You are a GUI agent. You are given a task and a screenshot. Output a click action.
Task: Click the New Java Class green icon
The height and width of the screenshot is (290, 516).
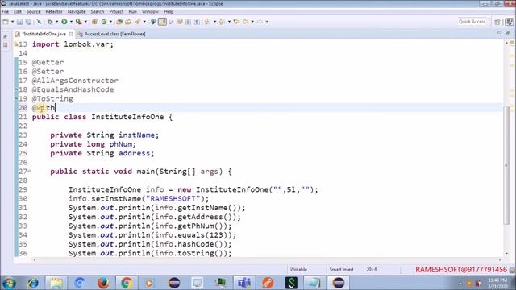point(104,22)
